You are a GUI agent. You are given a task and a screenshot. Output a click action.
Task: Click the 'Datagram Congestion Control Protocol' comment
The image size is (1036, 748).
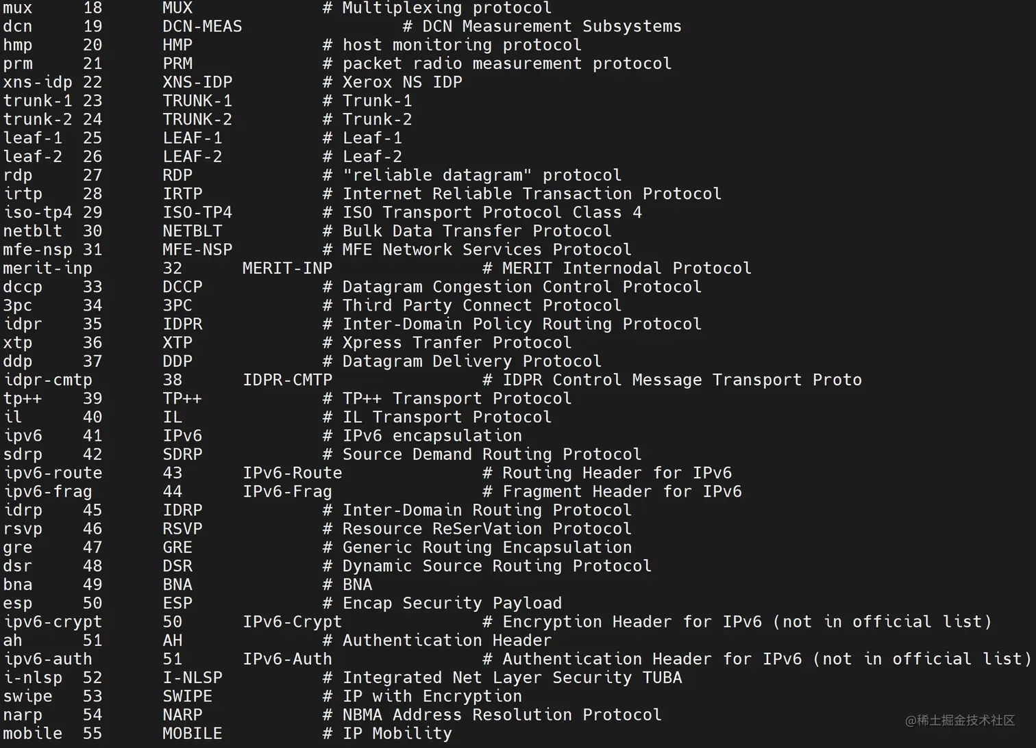tap(521, 287)
